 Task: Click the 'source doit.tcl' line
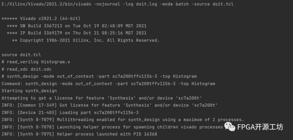pos(21,55)
